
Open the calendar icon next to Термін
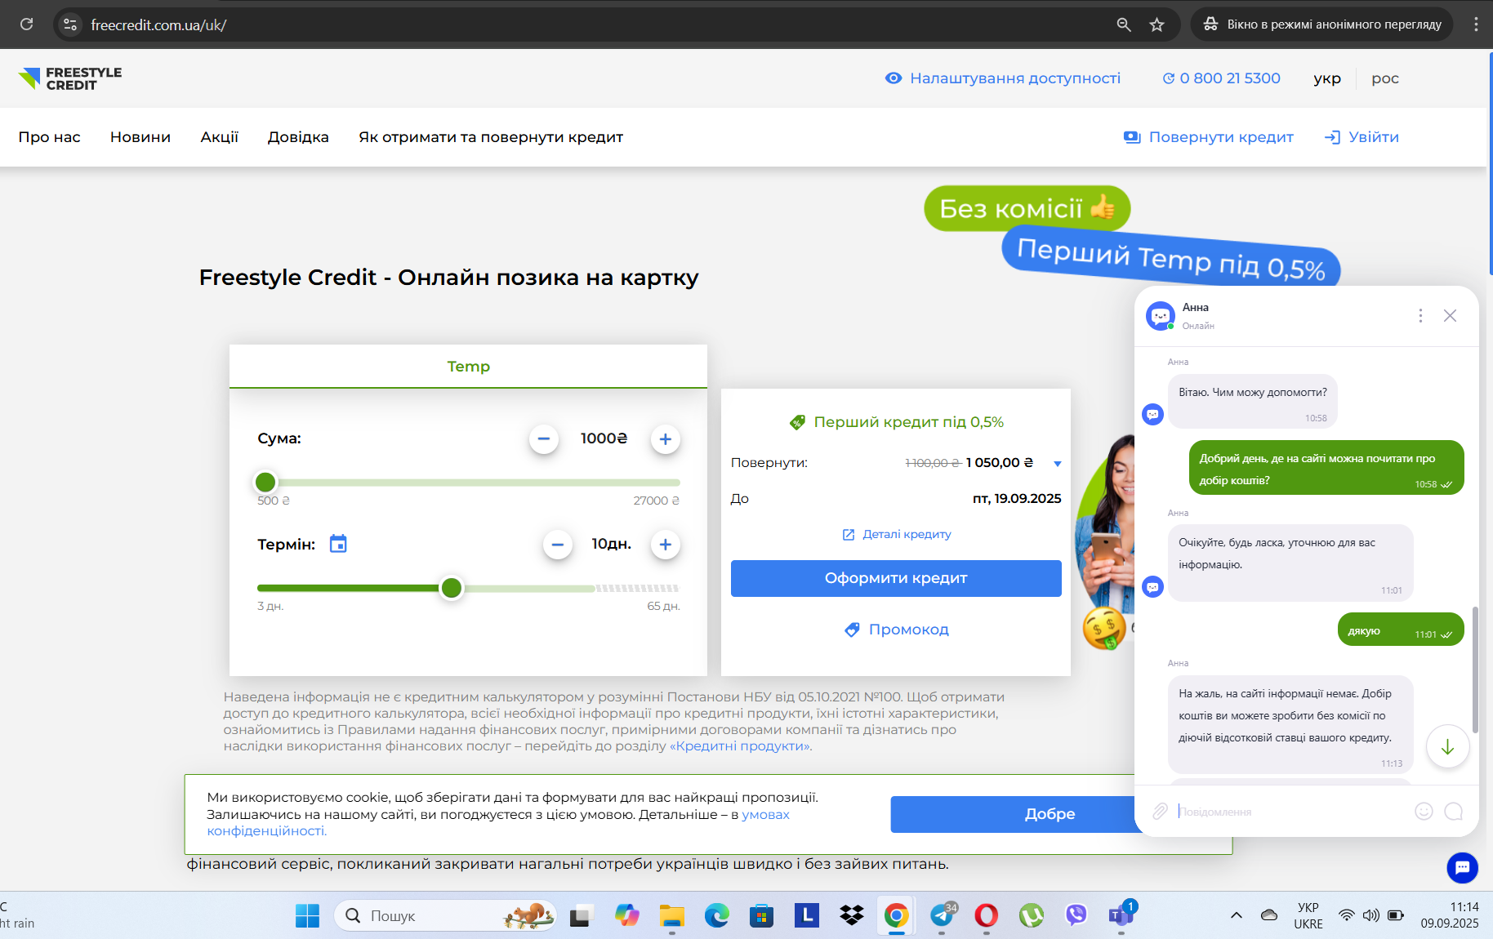338,544
